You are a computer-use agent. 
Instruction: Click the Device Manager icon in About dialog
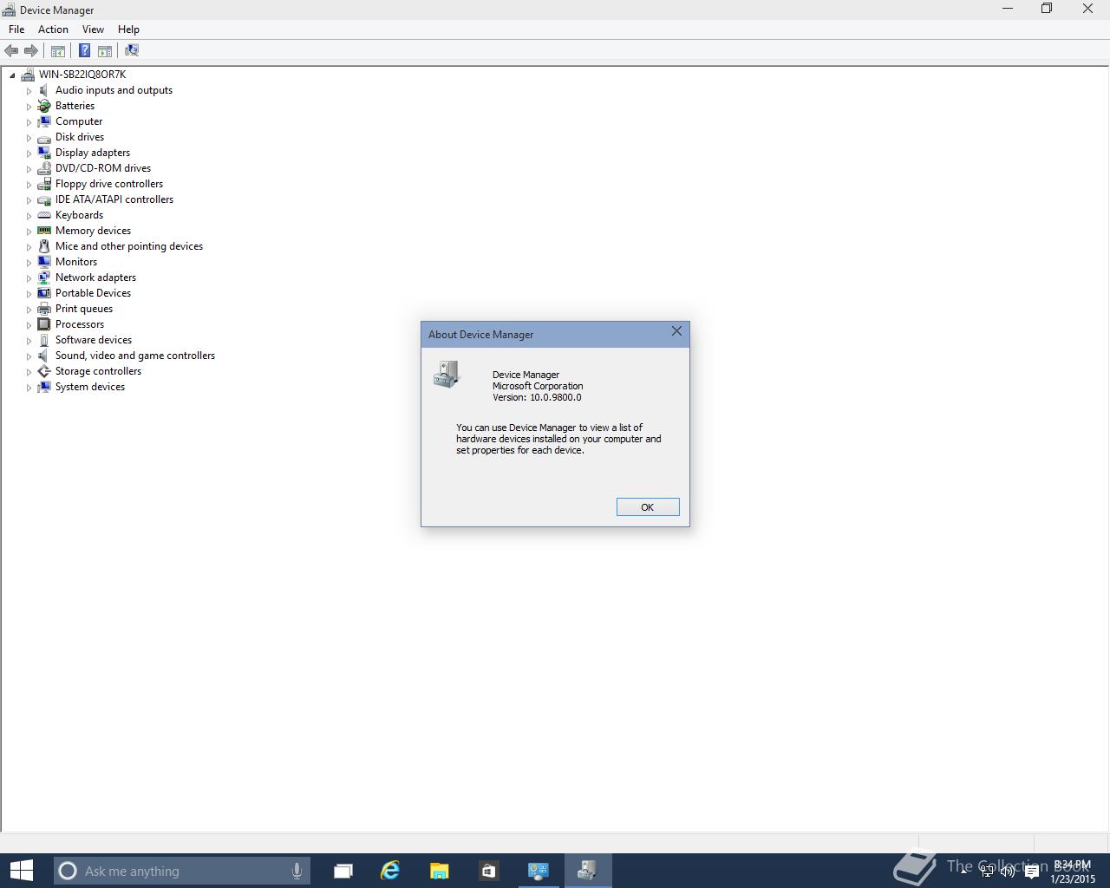tap(447, 374)
